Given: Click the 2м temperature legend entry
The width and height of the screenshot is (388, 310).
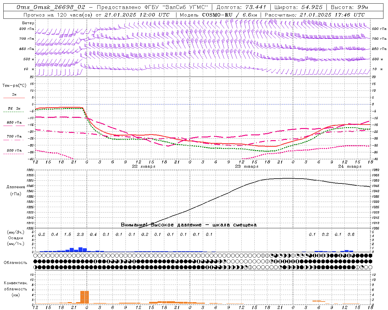Looking at the screenshot, I should click(x=14, y=95).
